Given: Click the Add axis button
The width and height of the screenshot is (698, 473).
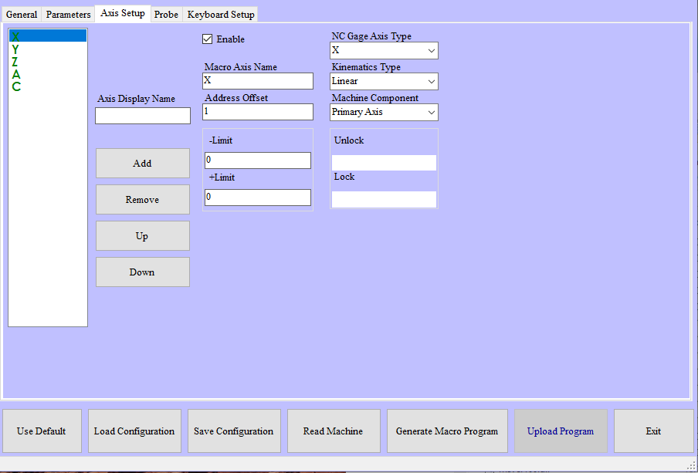Looking at the screenshot, I should click(x=142, y=164).
